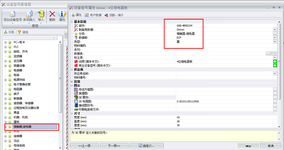Image resolution: width=284 pixels, height=150 pixels.
Task: Click the 自定义... button
Action: pyautogui.click(x=147, y=146)
